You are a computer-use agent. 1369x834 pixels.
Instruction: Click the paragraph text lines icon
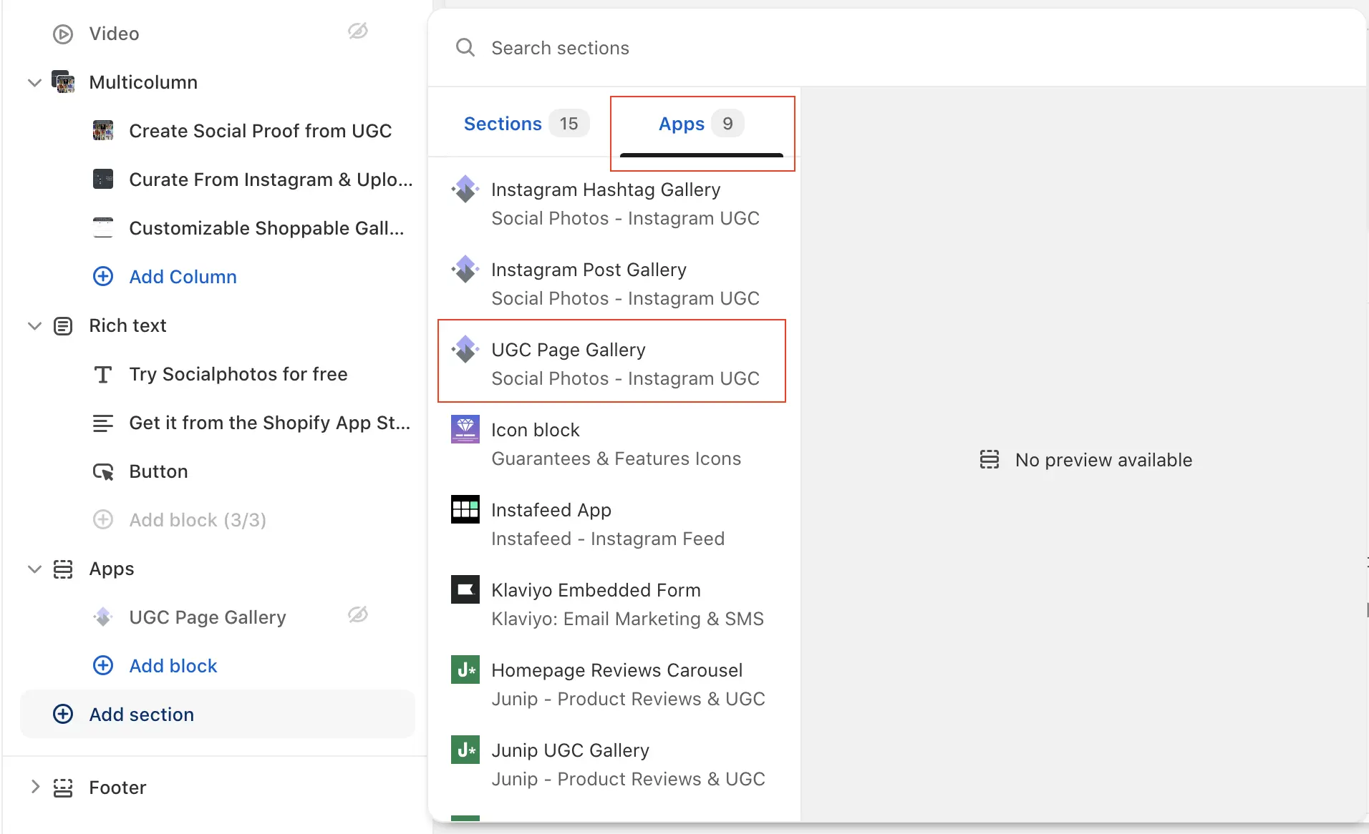click(x=103, y=423)
